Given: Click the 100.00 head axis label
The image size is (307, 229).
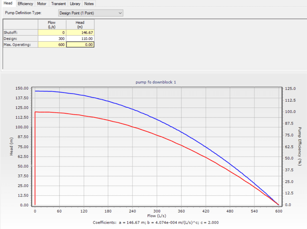Looking at the screenshot, I should 22,127.
